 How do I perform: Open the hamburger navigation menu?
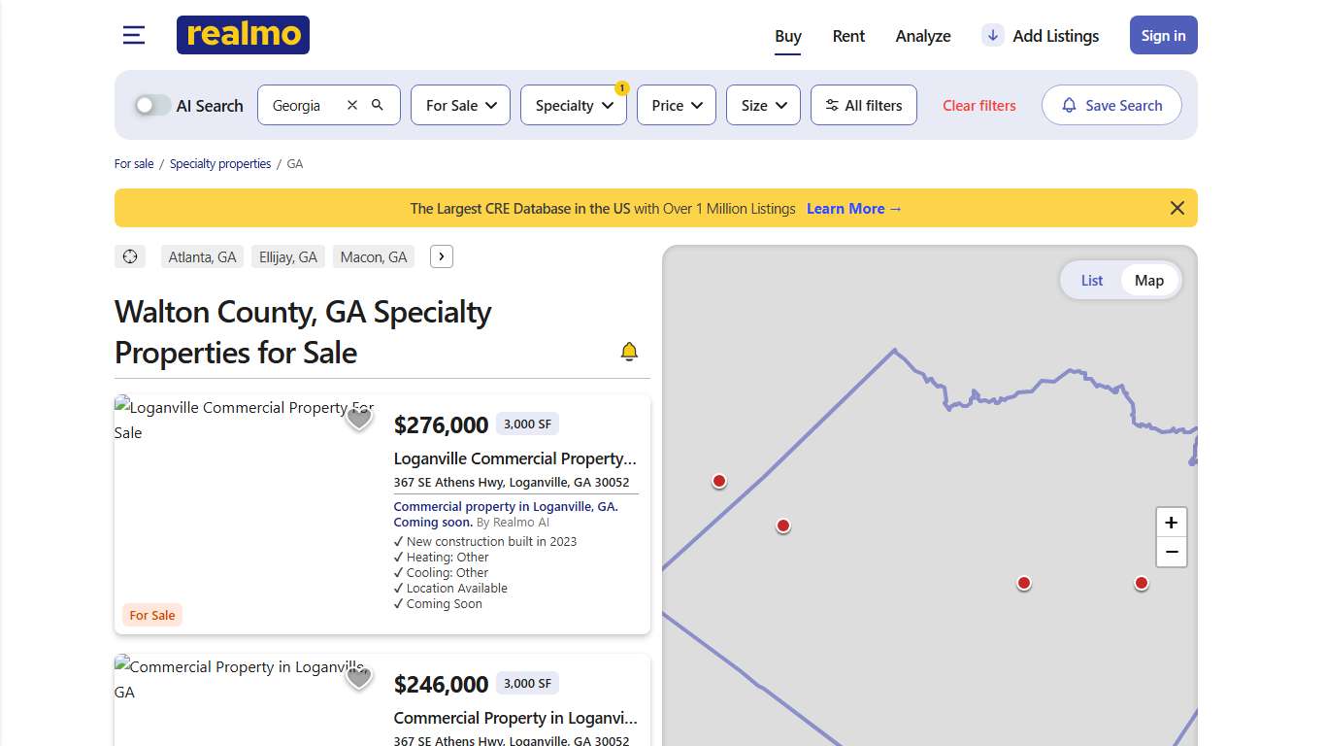[x=133, y=34]
